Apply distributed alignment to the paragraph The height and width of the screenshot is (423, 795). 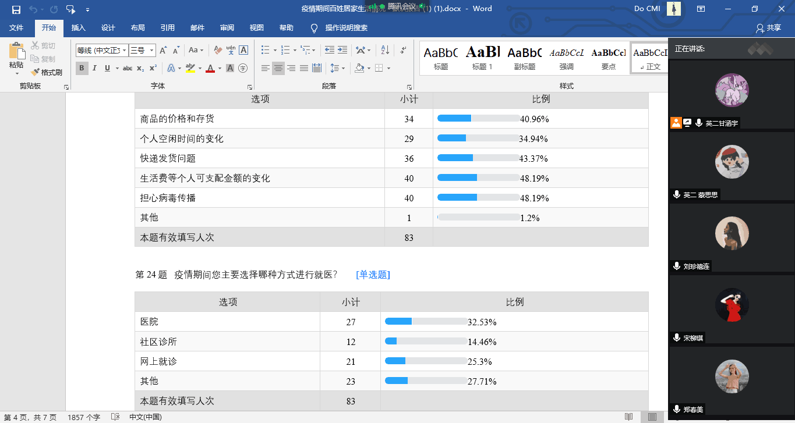pyautogui.click(x=317, y=68)
